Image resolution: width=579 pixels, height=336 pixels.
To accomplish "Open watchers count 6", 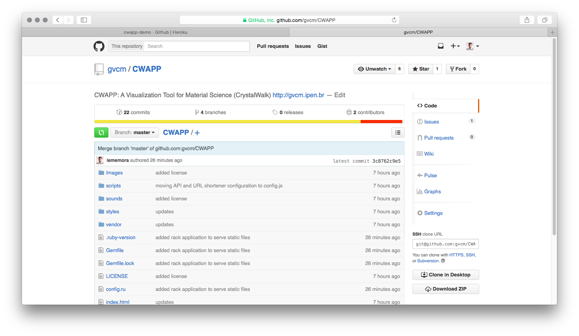I will pyautogui.click(x=399, y=69).
